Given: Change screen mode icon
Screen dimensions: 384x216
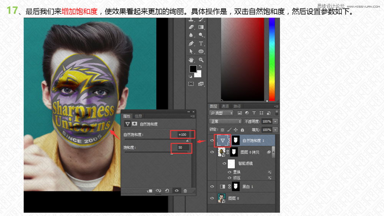Looking at the screenshot, I should point(201,84).
